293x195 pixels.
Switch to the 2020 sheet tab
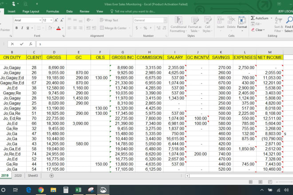[x=18, y=176]
